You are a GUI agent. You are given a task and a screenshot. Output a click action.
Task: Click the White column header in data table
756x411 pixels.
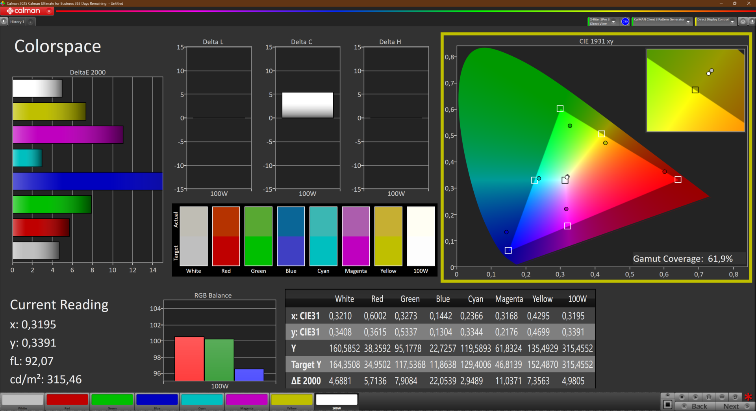[x=345, y=299]
